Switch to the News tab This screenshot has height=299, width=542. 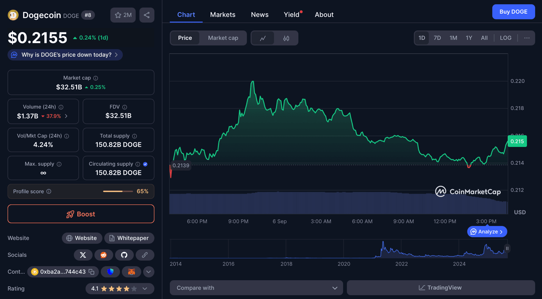[x=260, y=15]
